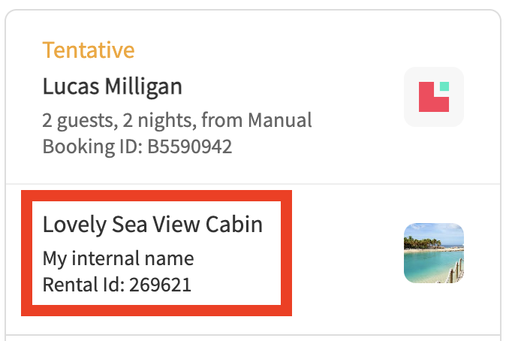Viewport: 506px width, 341px height.
Task: Open the Lovely Sea View Cabin rental
Action: [x=152, y=225]
